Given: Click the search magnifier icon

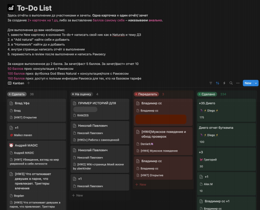Looking at the screenshot, I should 231,83.
